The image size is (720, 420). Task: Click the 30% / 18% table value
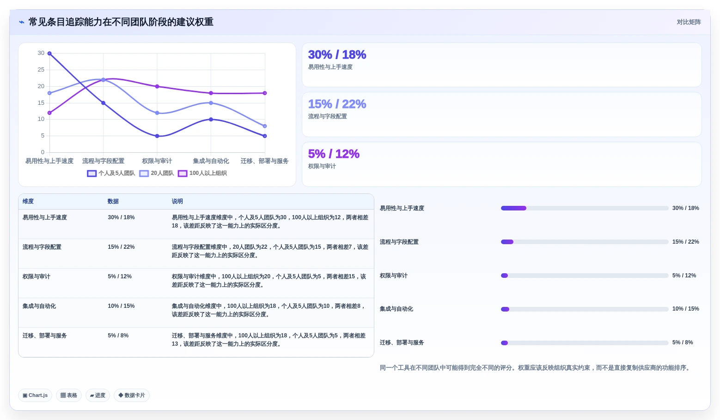pos(121,217)
